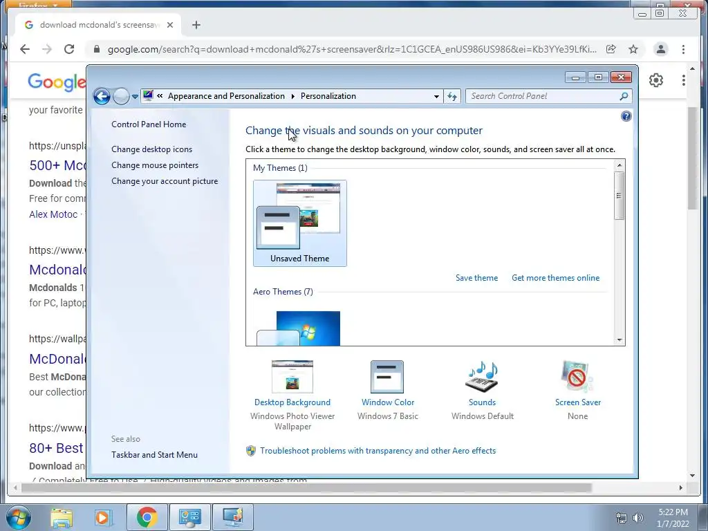The image size is (708, 531).
Task: Open a new Chrome tab
Action: [196, 25]
